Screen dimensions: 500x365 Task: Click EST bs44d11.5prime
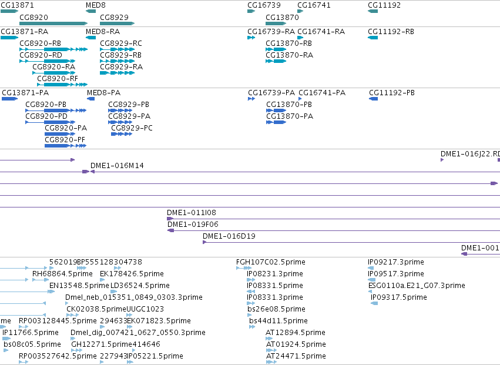tap(278, 321)
